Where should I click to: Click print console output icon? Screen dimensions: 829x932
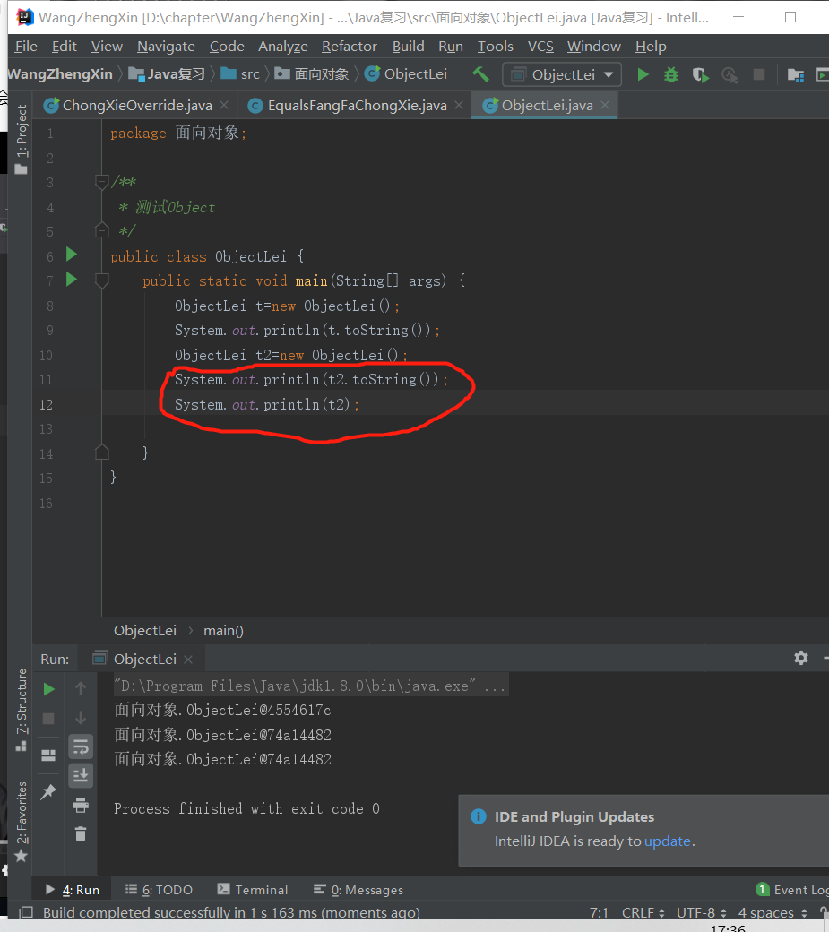pos(81,805)
